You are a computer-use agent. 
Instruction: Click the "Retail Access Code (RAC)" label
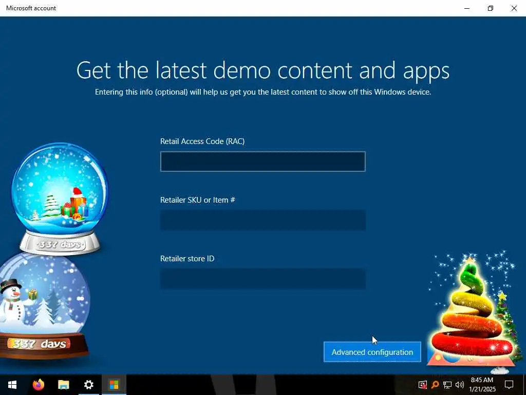click(x=202, y=141)
